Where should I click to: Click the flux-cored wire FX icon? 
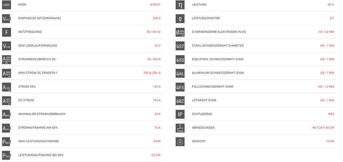[180, 87]
